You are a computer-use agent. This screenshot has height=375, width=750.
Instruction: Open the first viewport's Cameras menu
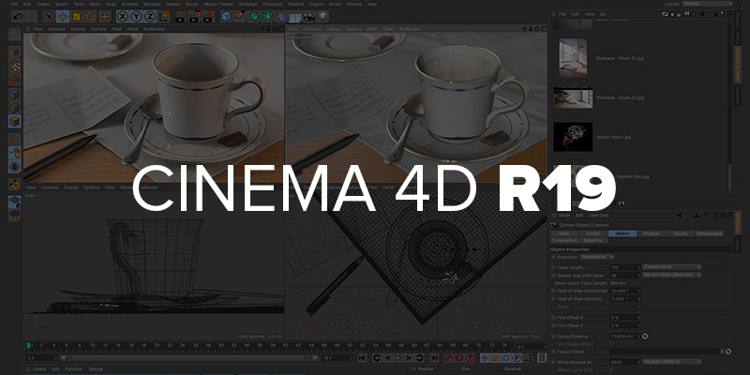tap(56, 29)
